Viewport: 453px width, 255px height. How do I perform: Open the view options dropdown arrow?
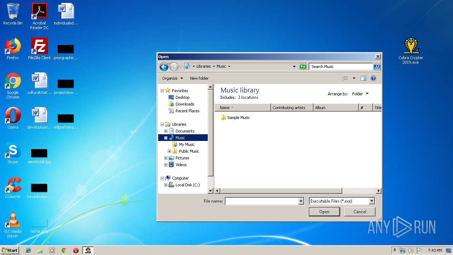point(354,78)
